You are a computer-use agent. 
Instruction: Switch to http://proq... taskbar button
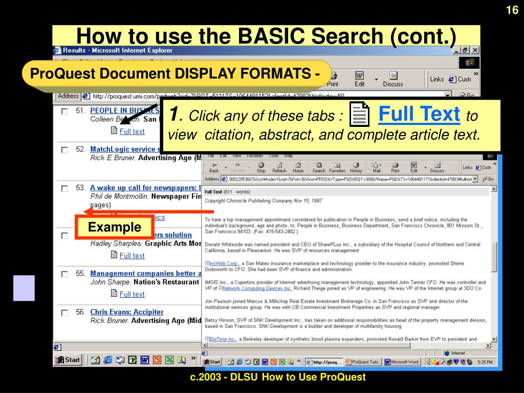[324, 362]
